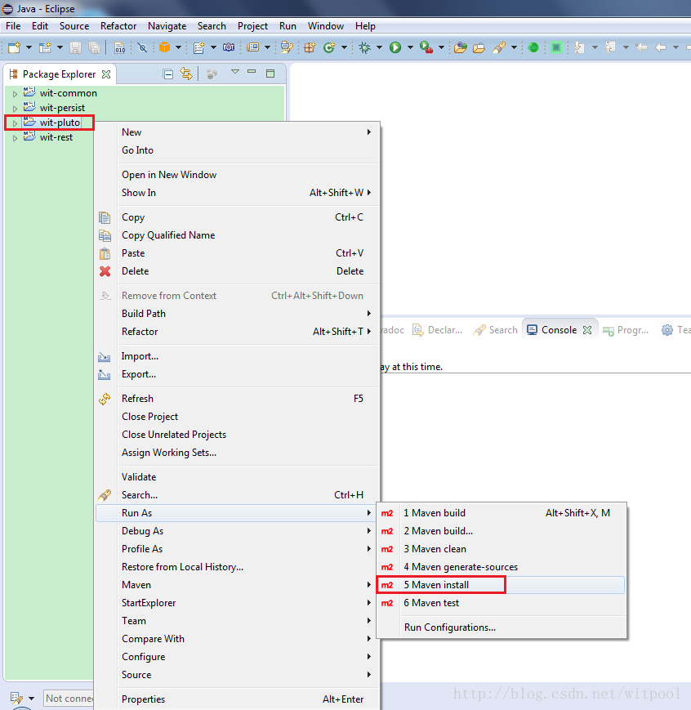The image size is (691, 710).
Task: Open Run Configurations... entry
Action: click(502, 627)
